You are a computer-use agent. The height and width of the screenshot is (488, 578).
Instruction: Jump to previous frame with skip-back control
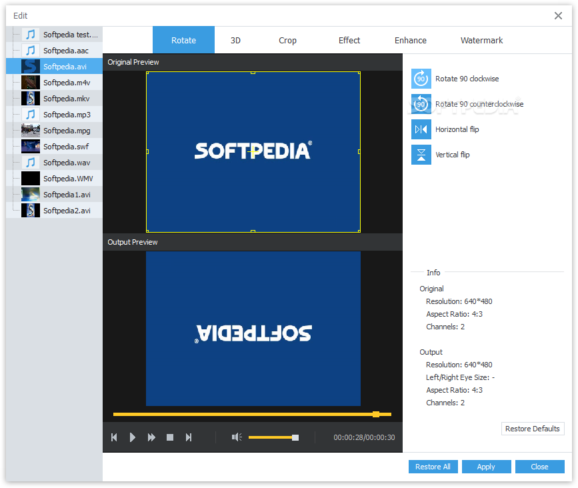click(x=114, y=437)
